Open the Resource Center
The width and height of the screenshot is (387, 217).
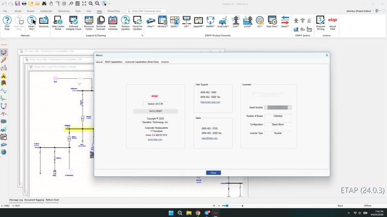(89, 23)
